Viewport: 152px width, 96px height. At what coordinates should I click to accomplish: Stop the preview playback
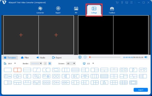(85, 57)
